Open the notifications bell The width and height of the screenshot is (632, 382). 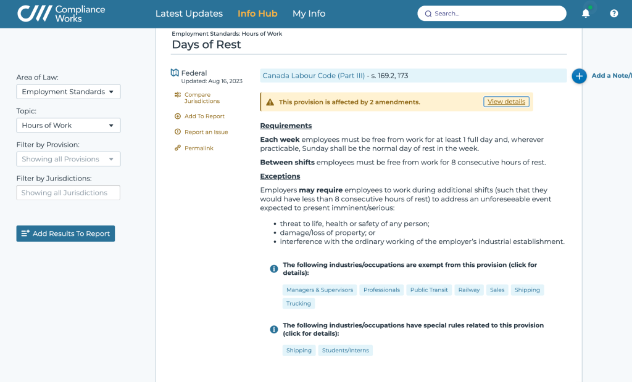(x=586, y=14)
